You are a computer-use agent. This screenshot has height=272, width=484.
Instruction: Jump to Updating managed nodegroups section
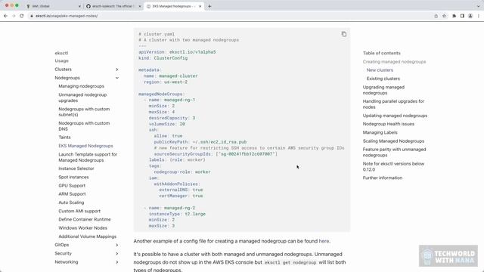pos(395,116)
